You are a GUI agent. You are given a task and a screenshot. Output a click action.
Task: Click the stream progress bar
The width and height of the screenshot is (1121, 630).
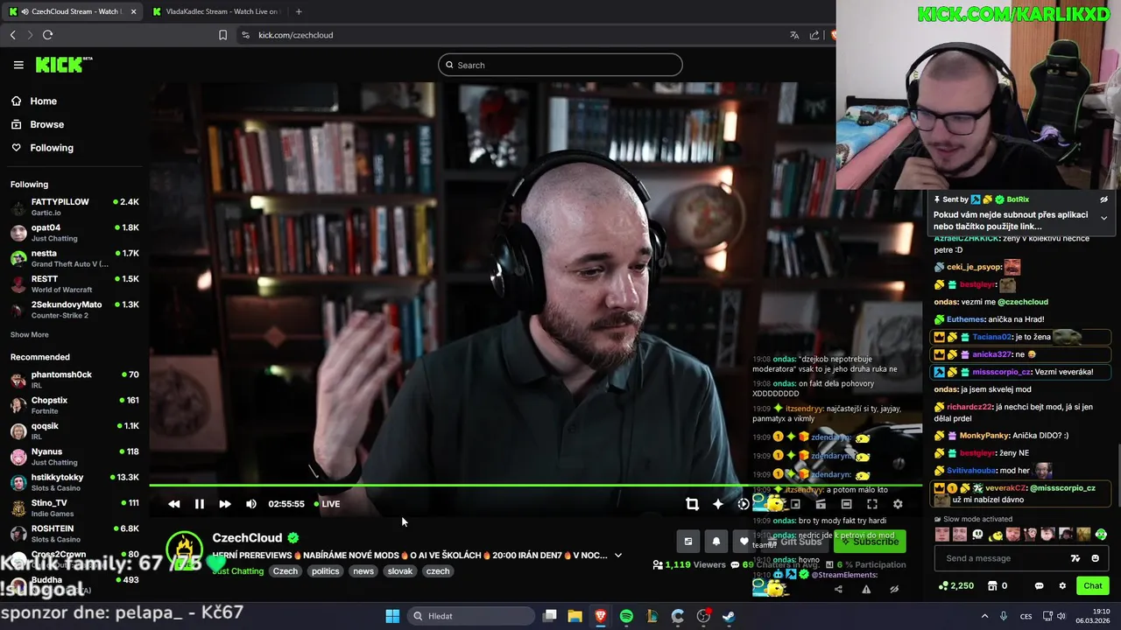(535, 485)
